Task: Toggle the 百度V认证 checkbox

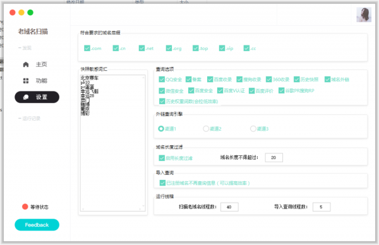Action: point(220,90)
